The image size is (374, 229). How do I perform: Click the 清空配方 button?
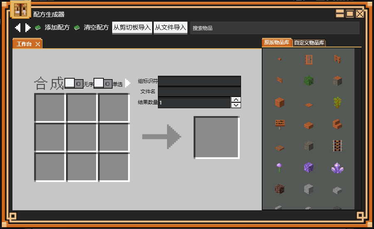pos(91,27)
